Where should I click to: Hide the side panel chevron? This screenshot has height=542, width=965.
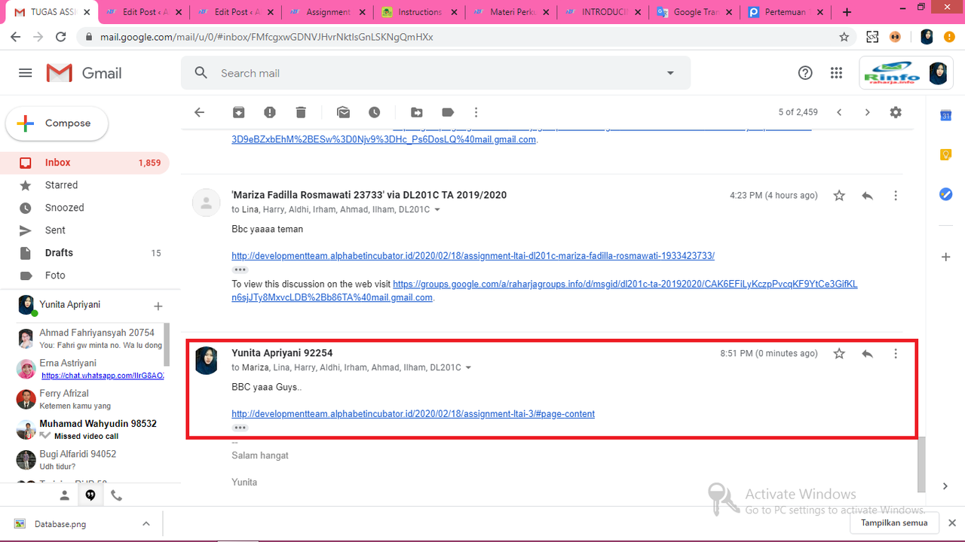pyautogui.click(x=945, y=486)
